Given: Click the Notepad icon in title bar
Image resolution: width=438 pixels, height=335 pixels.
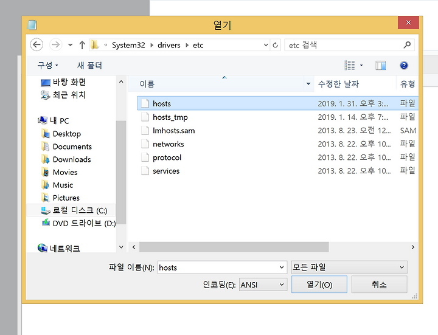Looking at the screenshot, I should point(32,25).
